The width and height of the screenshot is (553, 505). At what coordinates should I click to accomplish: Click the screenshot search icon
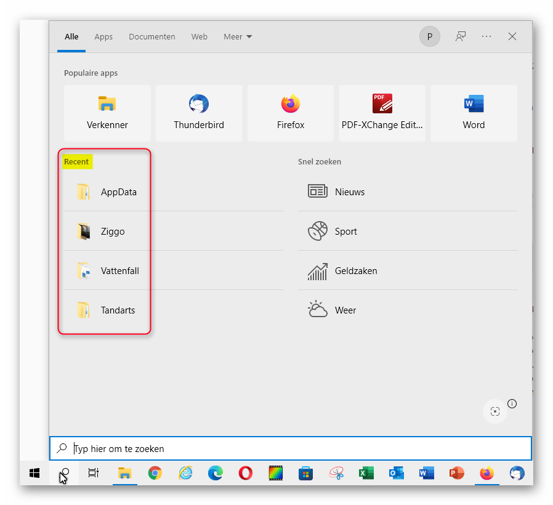494,411
